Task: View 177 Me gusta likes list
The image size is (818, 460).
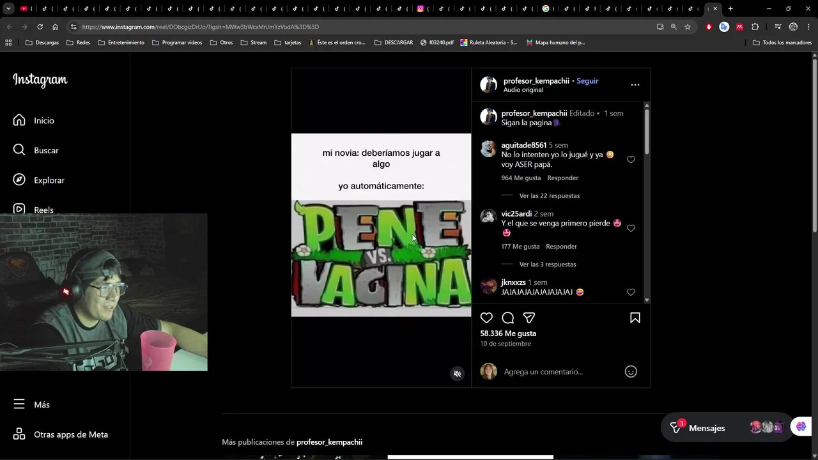Action: [520, 246]
